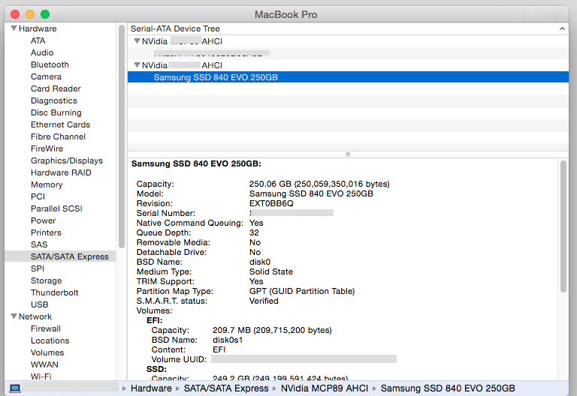Click the details pane vertical scrollbar
The image size is (577, 396).
[563, 226]
